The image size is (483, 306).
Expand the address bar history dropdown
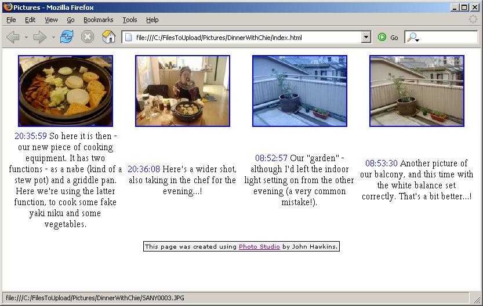[366, 38]
